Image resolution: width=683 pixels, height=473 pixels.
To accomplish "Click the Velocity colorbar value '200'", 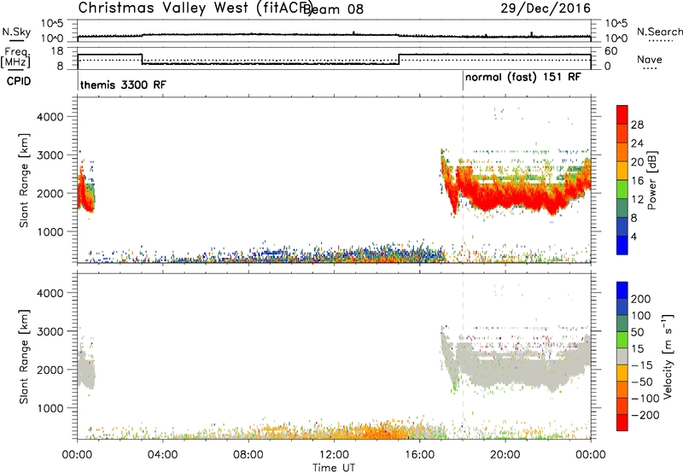I will coord(641,299).
